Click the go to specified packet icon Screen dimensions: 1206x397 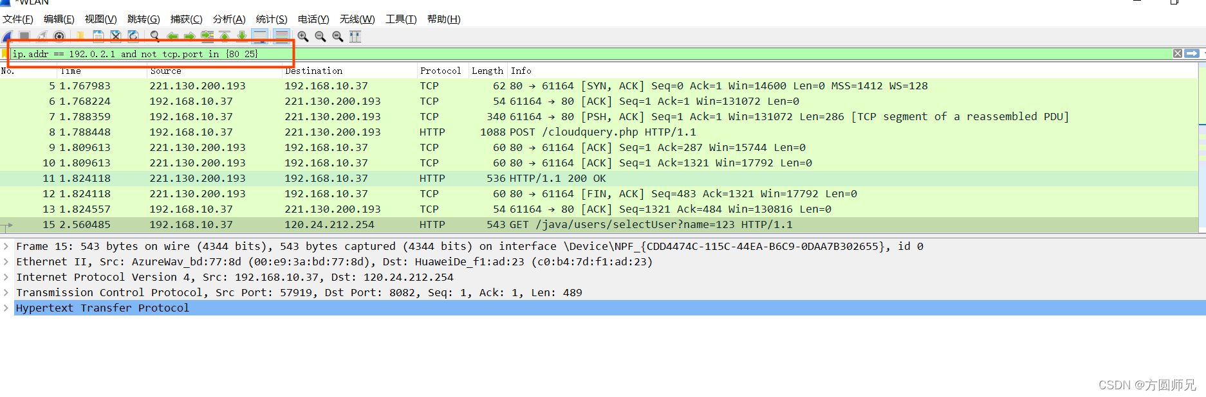coord(207,37)
